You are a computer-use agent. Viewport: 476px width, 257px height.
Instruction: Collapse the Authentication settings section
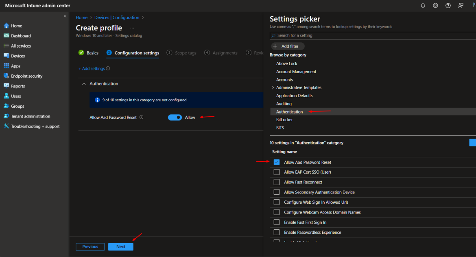pyautogui.click(x=84, y=84)
